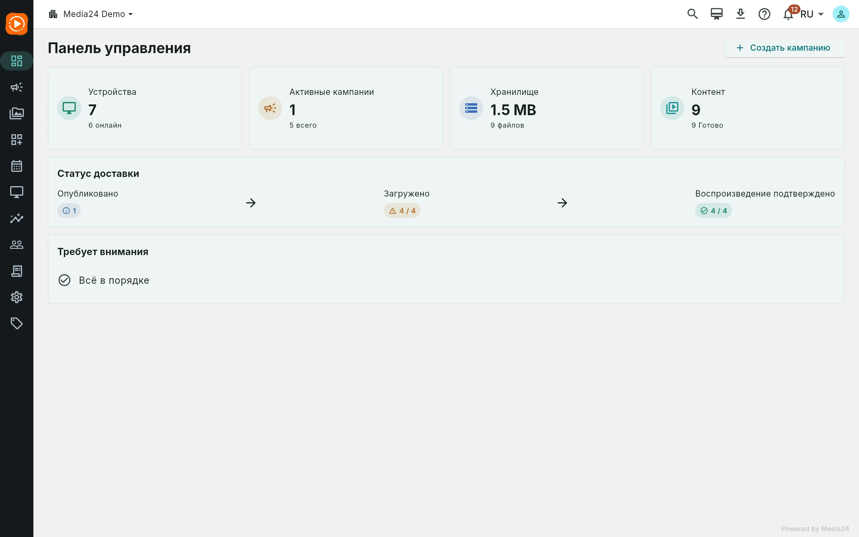Click the Загружено 4 / 4 warning badge
This screenshot has width=859, height=537.
pos(402,211)
